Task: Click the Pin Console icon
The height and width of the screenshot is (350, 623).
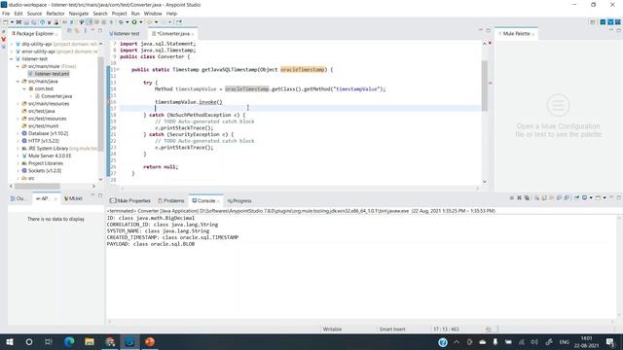Action: 576,197
